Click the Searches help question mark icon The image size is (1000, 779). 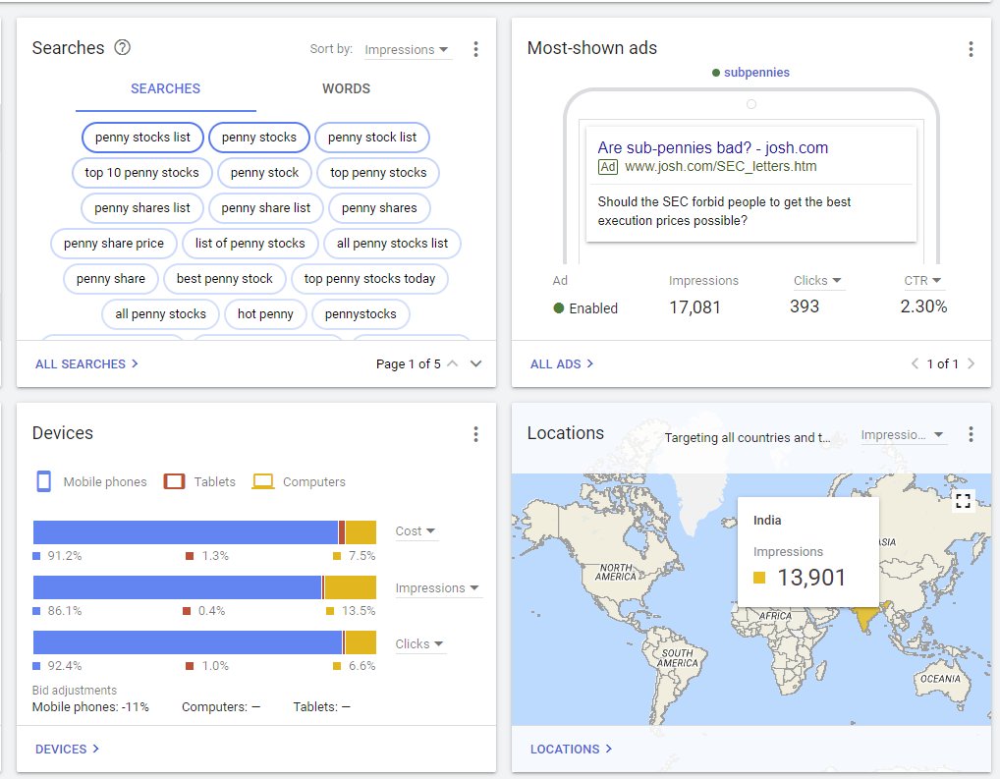(x=123, y=47)
